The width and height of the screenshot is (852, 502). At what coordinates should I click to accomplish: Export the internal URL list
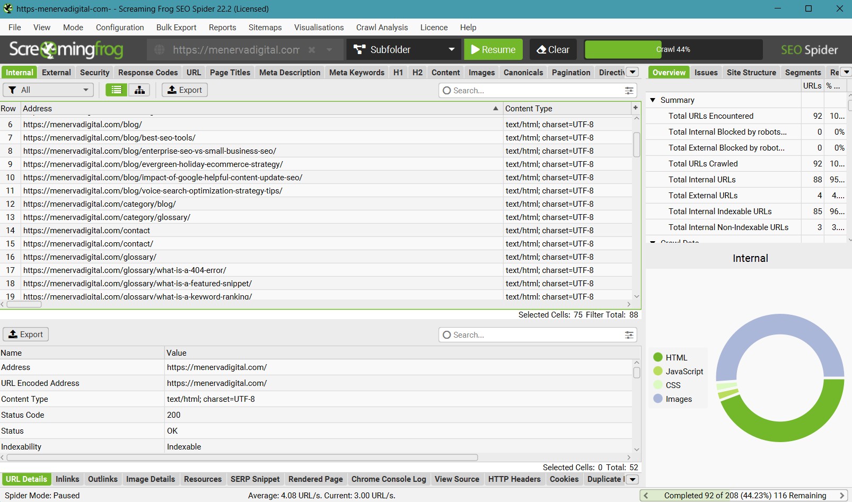(x=185, y=90)
